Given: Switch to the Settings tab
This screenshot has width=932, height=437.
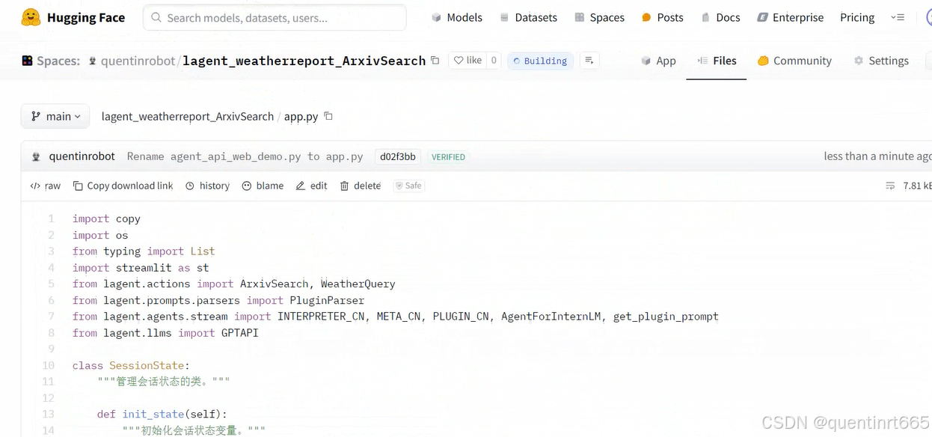Looking at the screenshot, I should click(881, 61).
